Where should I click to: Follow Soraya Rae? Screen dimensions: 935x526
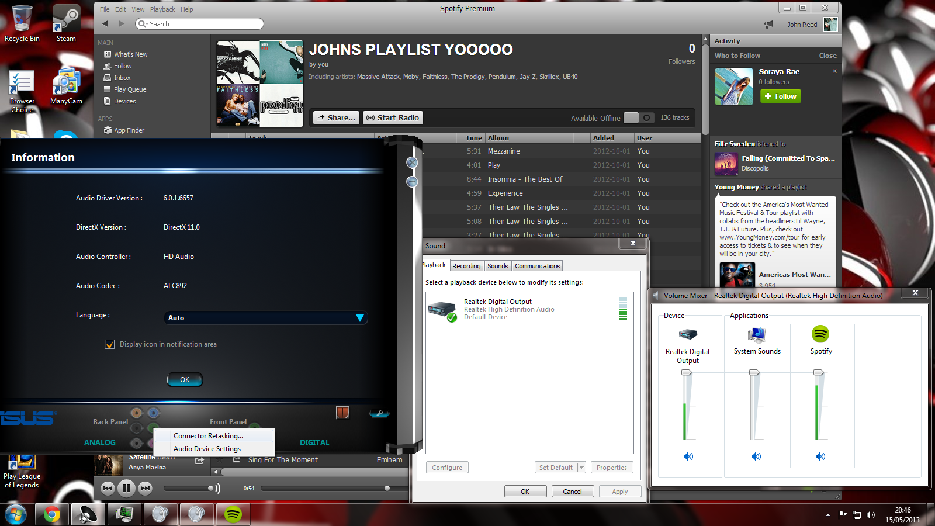coord(781,96)
